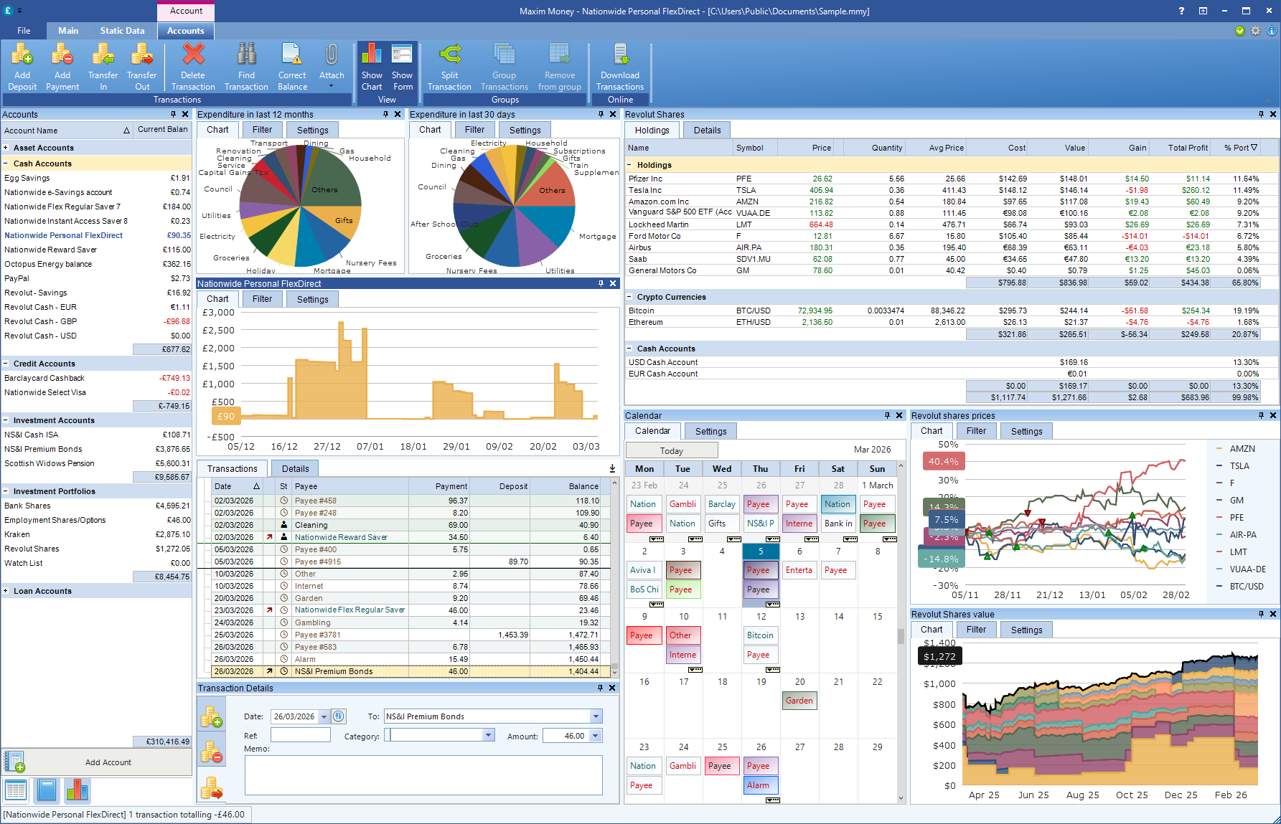Open the Static Data ribbon tab
This screenshot has width=1281, height=824.
point(122,31)
